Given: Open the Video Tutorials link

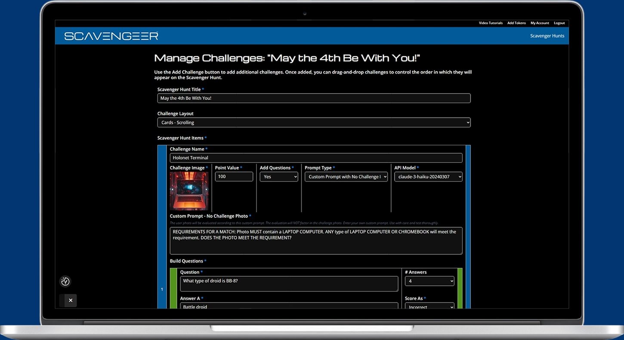Looking at the screenshot, I should [491, 23].
